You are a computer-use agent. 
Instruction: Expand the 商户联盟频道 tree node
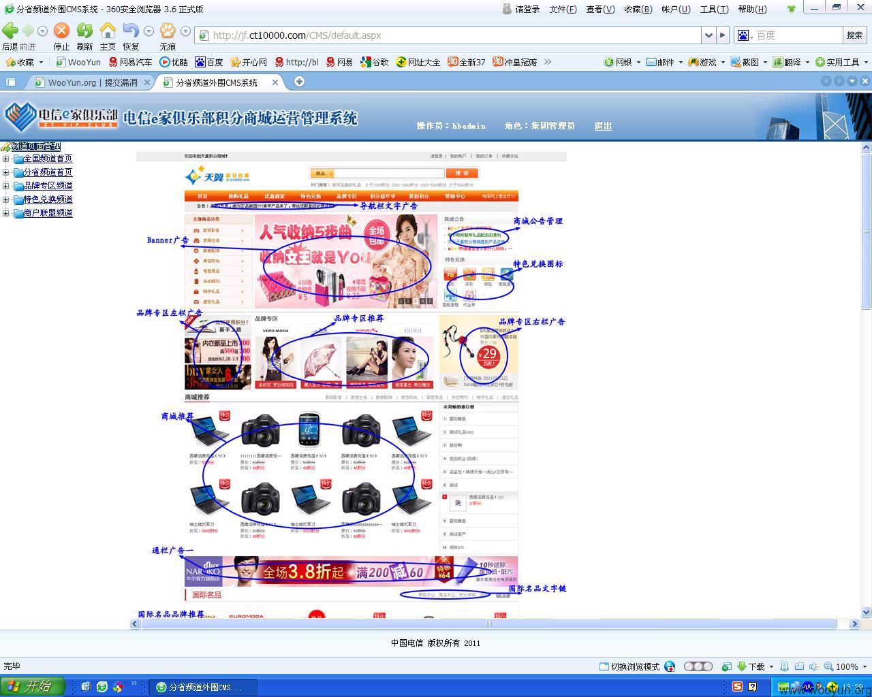(5, 213)
